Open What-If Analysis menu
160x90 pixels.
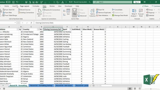[x=134, y=13]
